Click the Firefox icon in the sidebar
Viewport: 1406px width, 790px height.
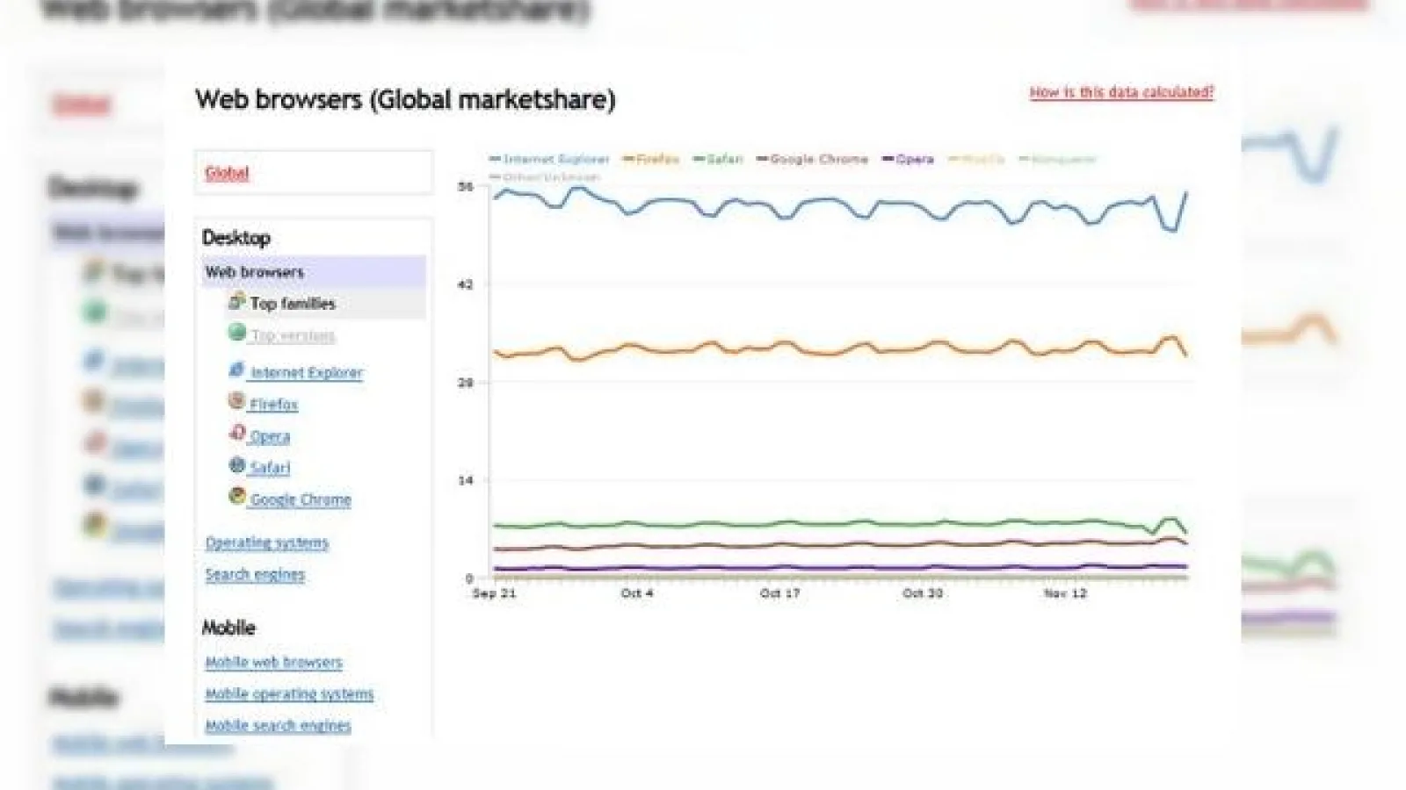236,401
